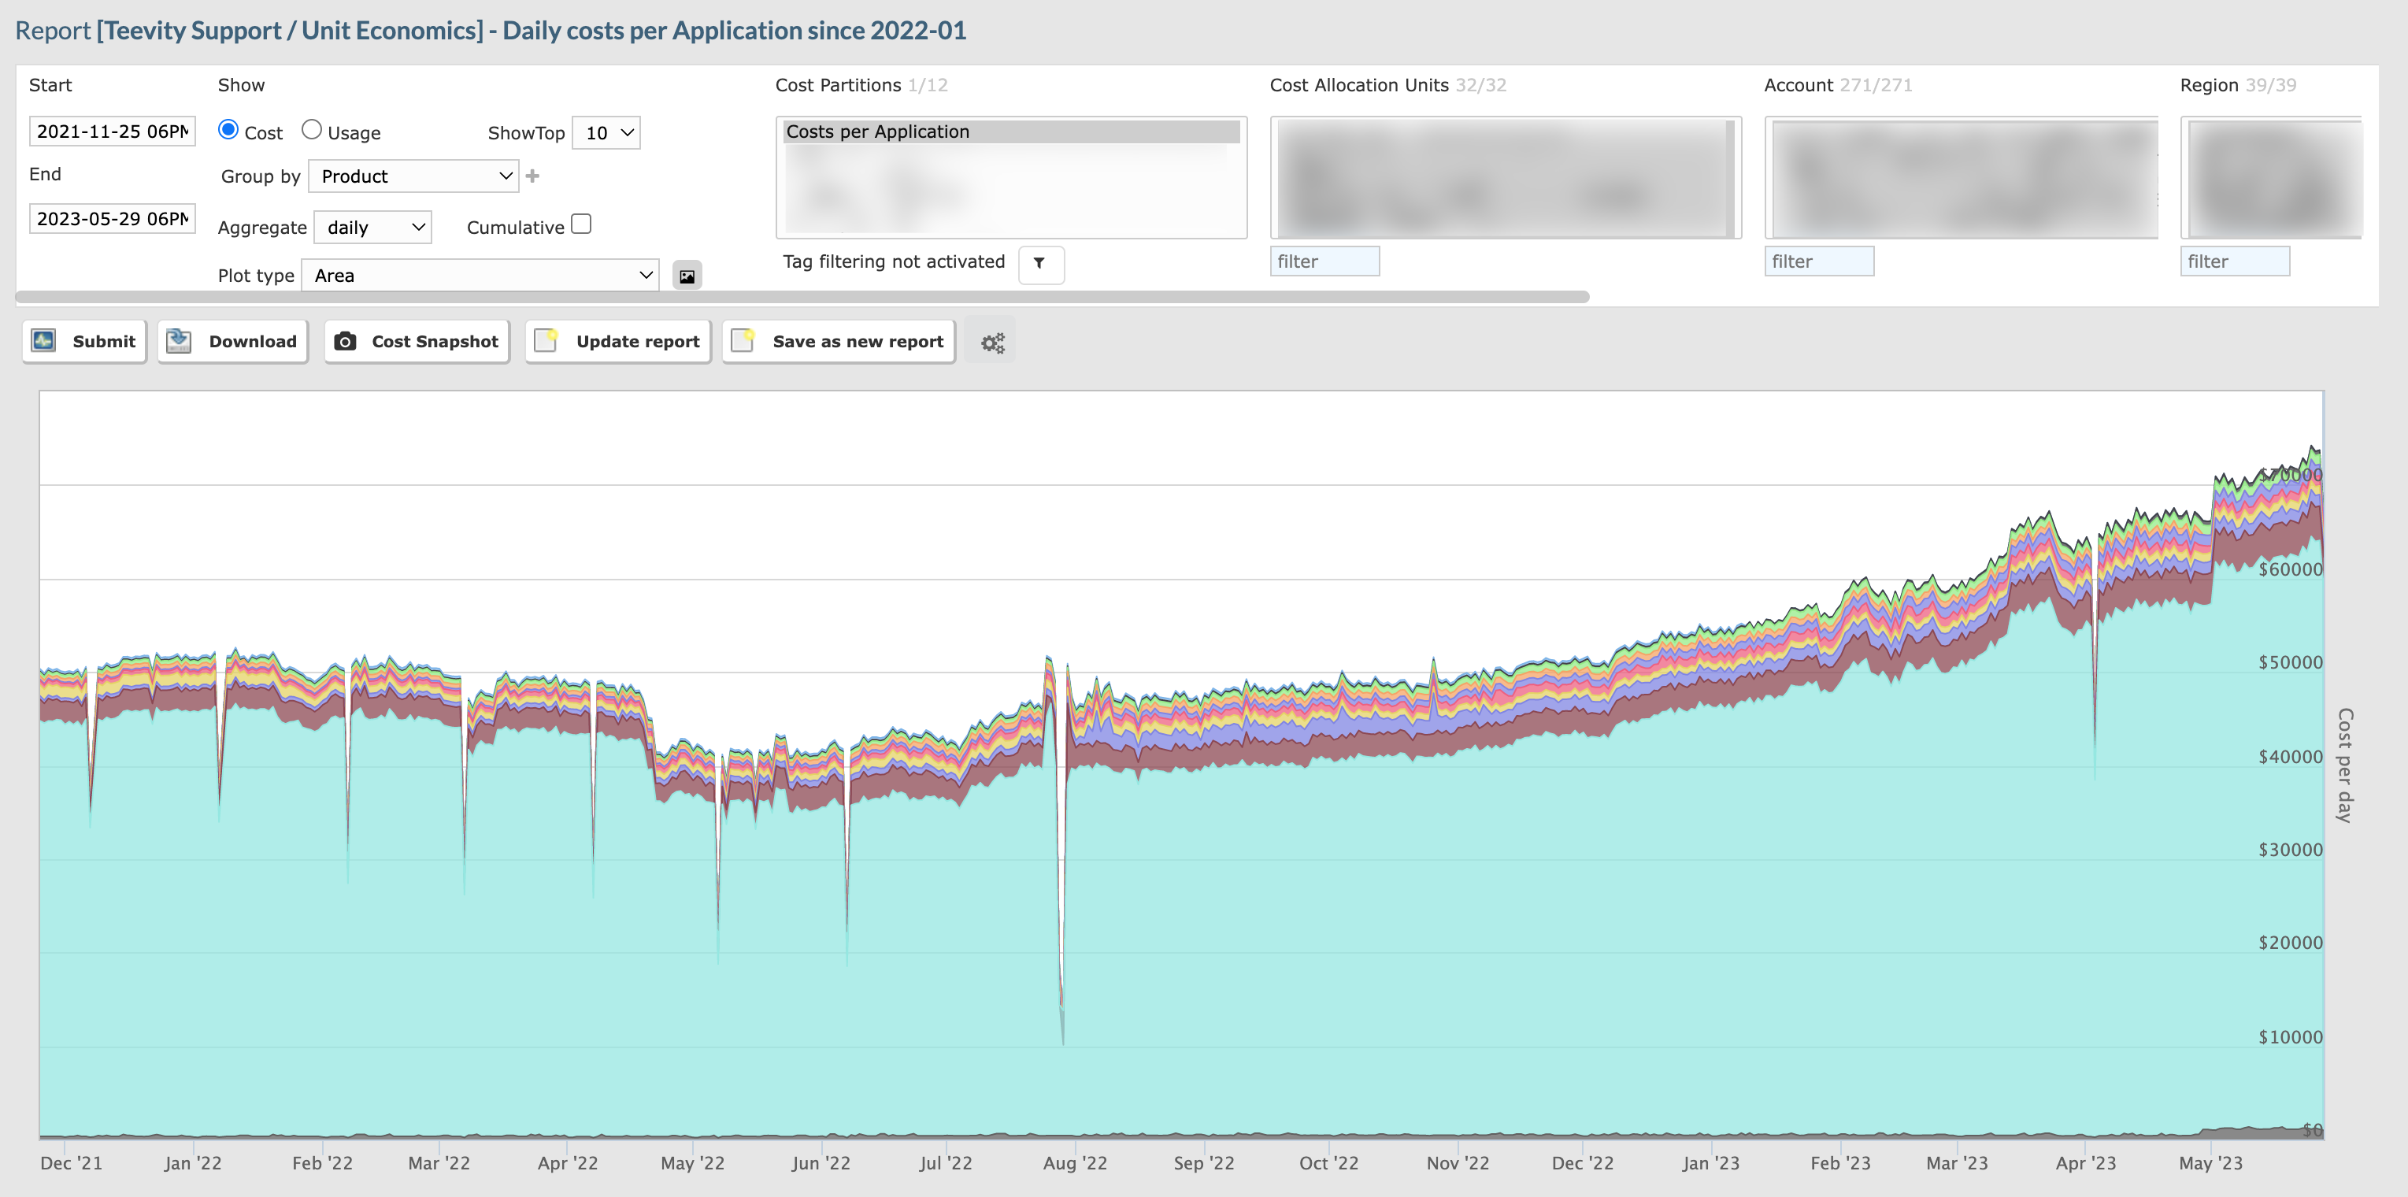Click the $10000 axis label
Image resolution: width=2408 pixels, height=1197 pixels.
pos(2290,1036)
